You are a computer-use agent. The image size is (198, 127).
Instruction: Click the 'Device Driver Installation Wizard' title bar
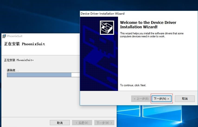click(139, 13)
